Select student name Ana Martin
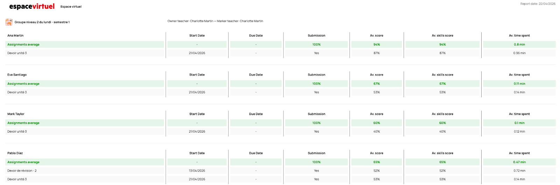Screen dimensions: 560x185 pos(15,36)
